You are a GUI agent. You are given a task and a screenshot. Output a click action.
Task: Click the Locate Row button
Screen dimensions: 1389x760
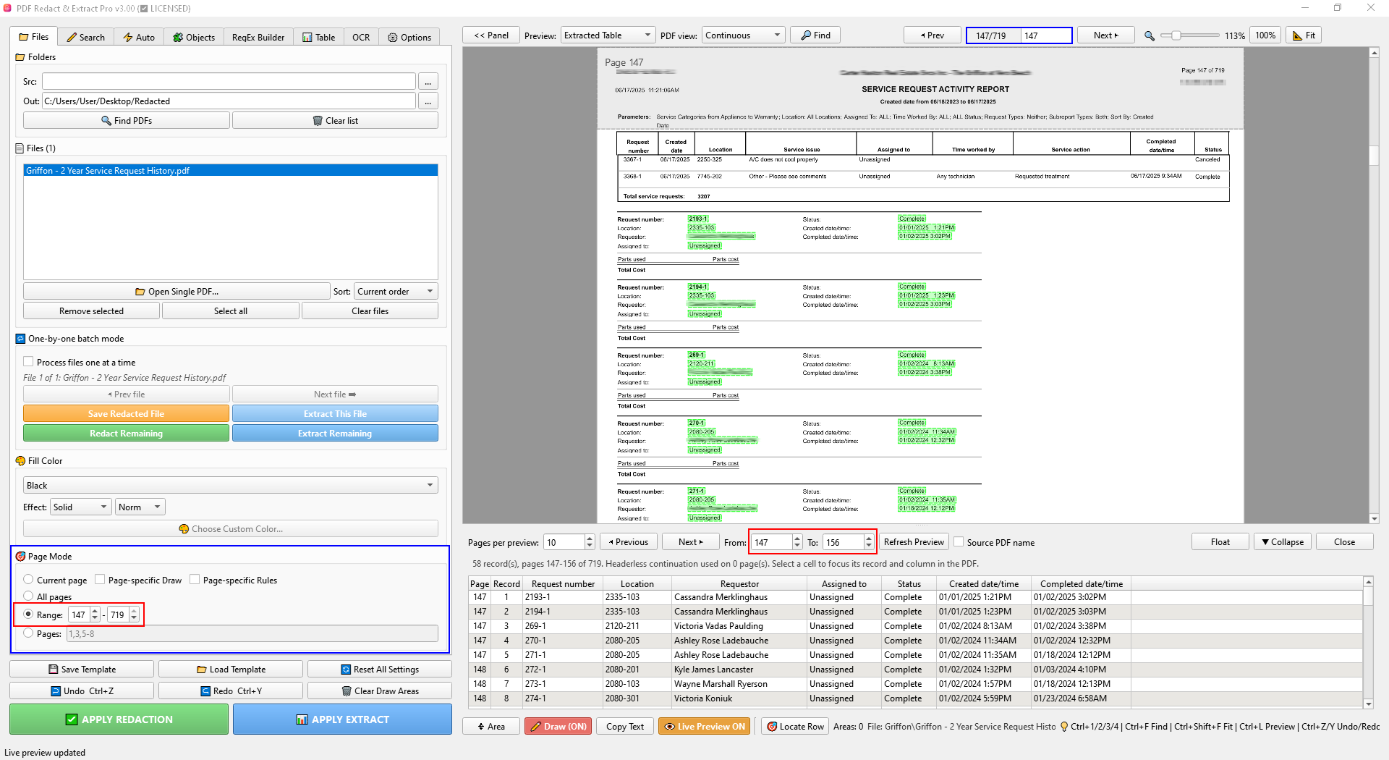(795, 727)
